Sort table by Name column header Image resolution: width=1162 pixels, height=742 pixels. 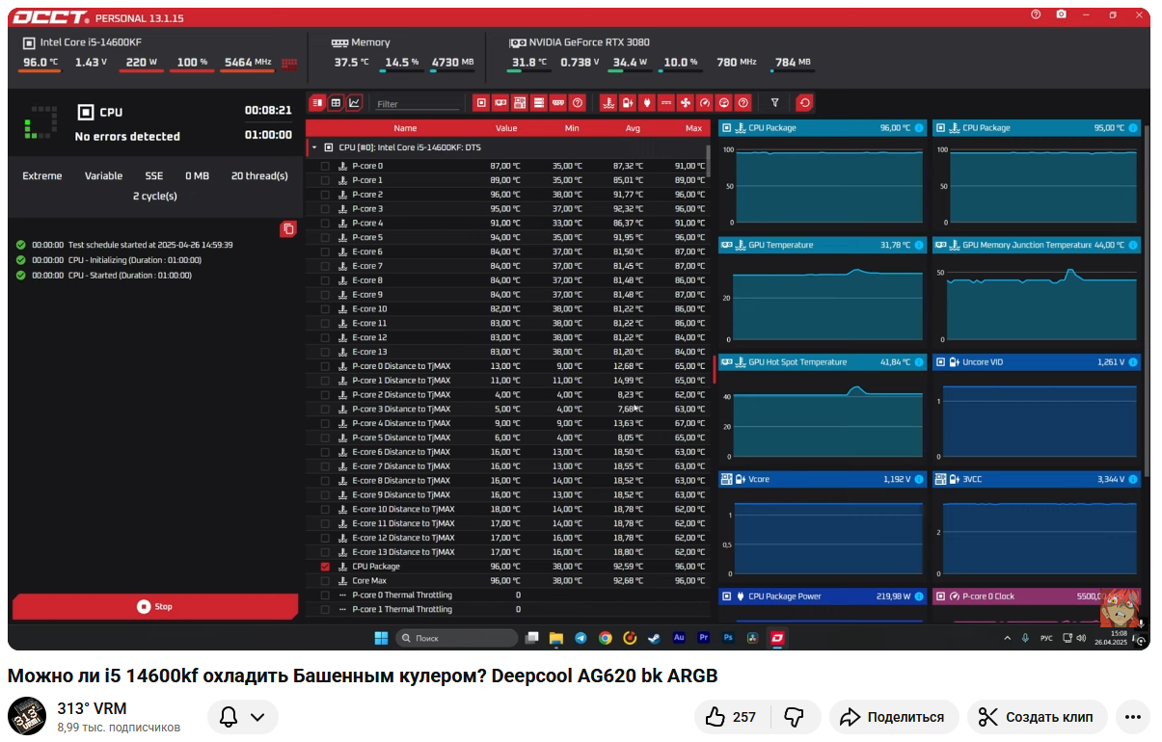pos(405,128)
